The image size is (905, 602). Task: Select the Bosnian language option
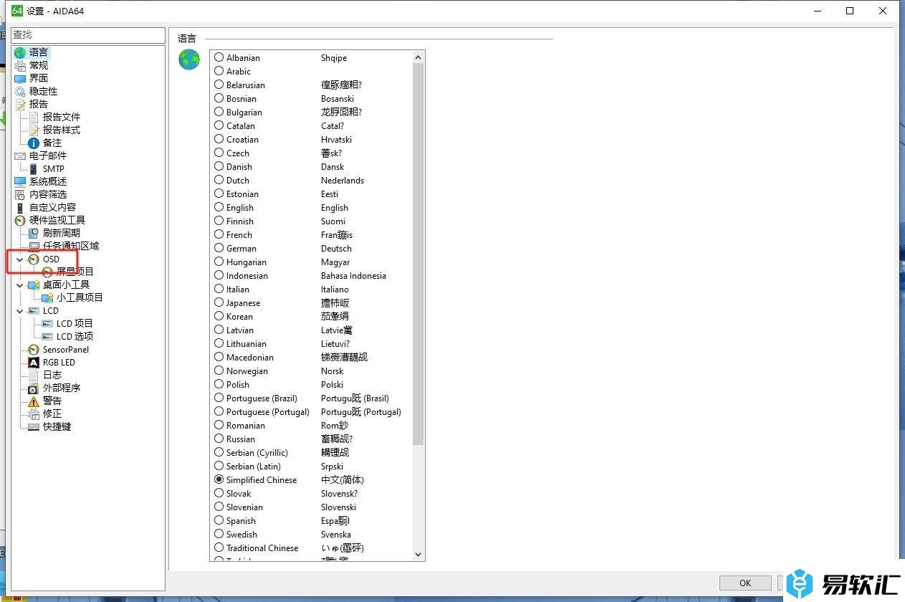coord(219,98)
